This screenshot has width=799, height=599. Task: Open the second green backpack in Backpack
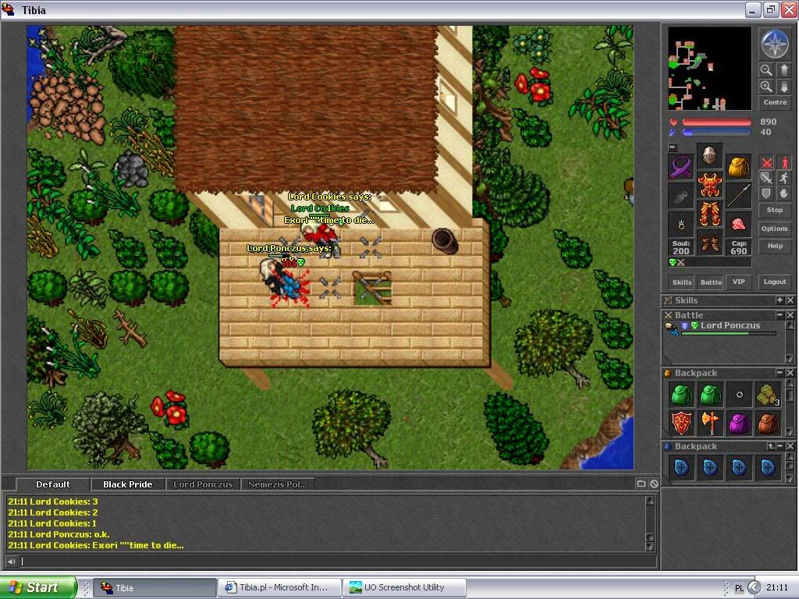(710, 394)
